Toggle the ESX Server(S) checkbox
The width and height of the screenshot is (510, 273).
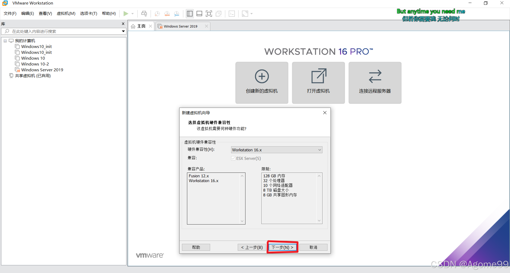click(233, 158)
